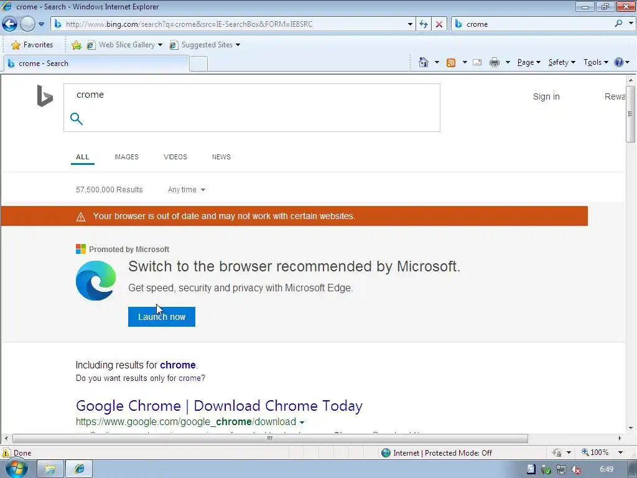This screenshot has width=637, height=478.
Task: Click the address bar URL field
Action: tap(232, 24)
